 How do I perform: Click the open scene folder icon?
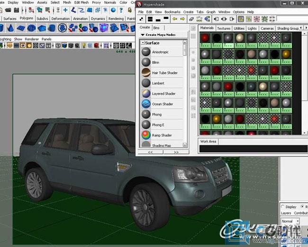pyautogui.click(x=8, y=10)
